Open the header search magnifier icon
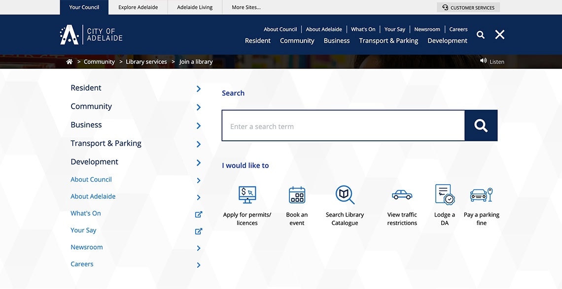The width and height of the screenshot is (562, 289). coord(481,35)
